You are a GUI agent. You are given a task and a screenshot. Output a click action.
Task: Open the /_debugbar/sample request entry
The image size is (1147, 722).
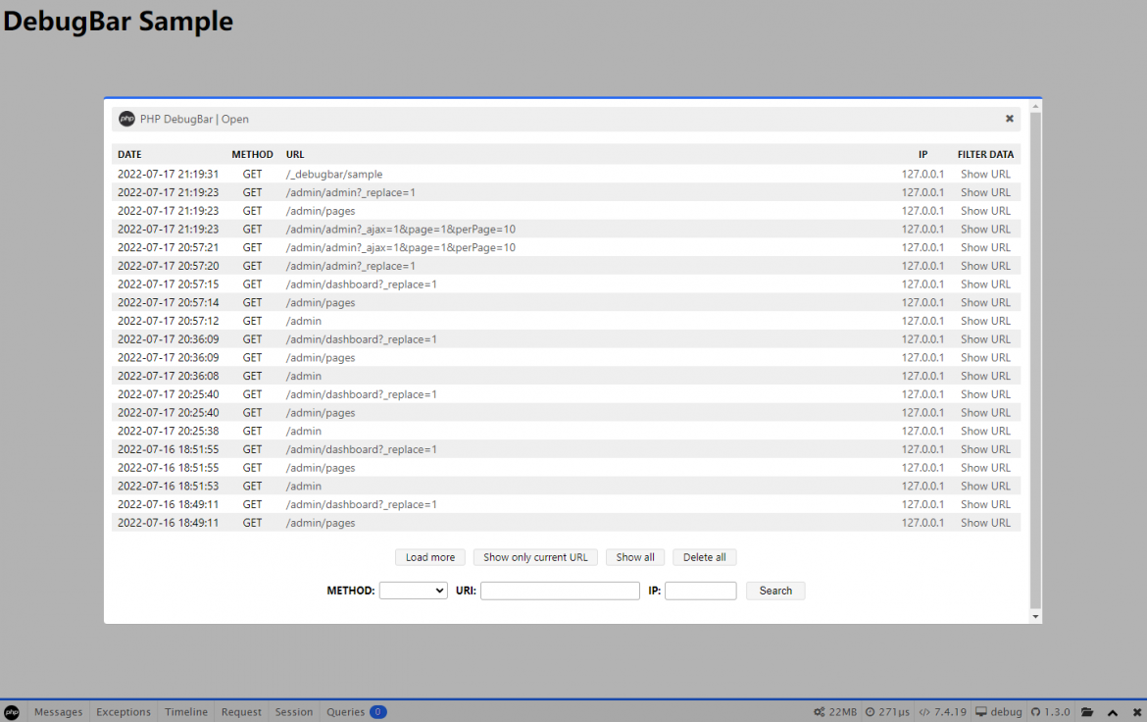click(x=334, y=175)
